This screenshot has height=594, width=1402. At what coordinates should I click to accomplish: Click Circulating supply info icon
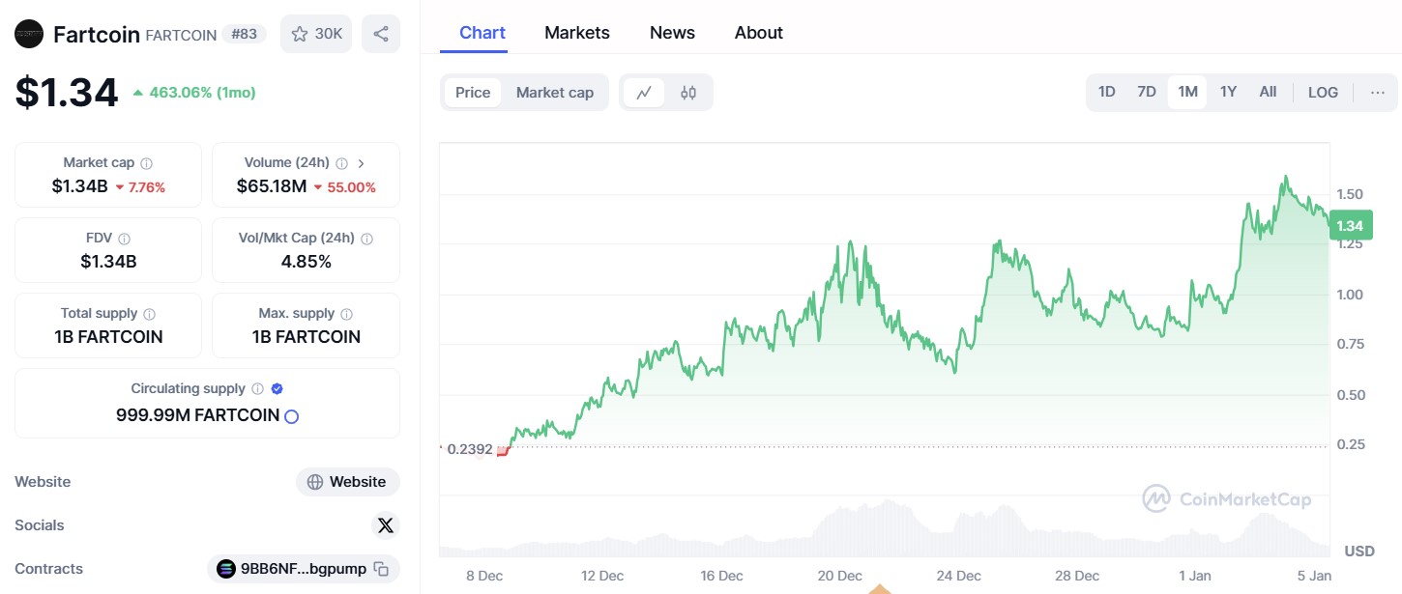click(257, 389)
